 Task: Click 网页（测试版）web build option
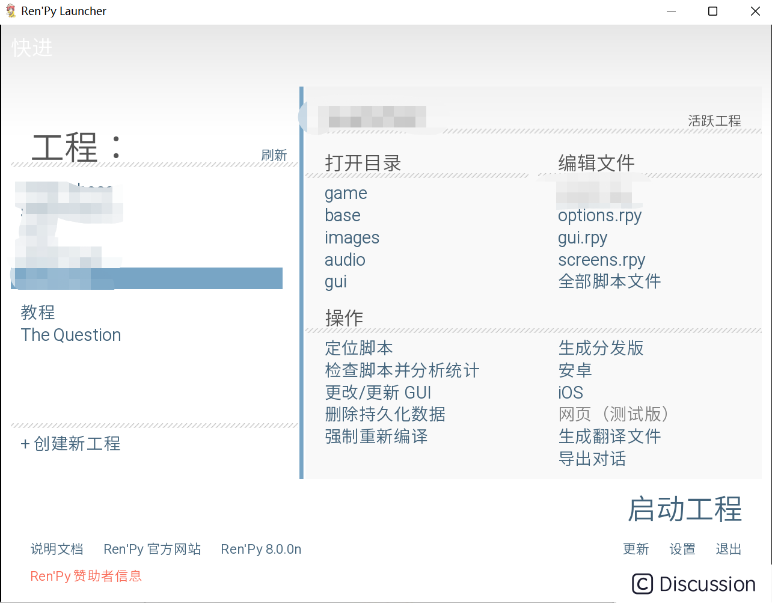tap(613, 414)
